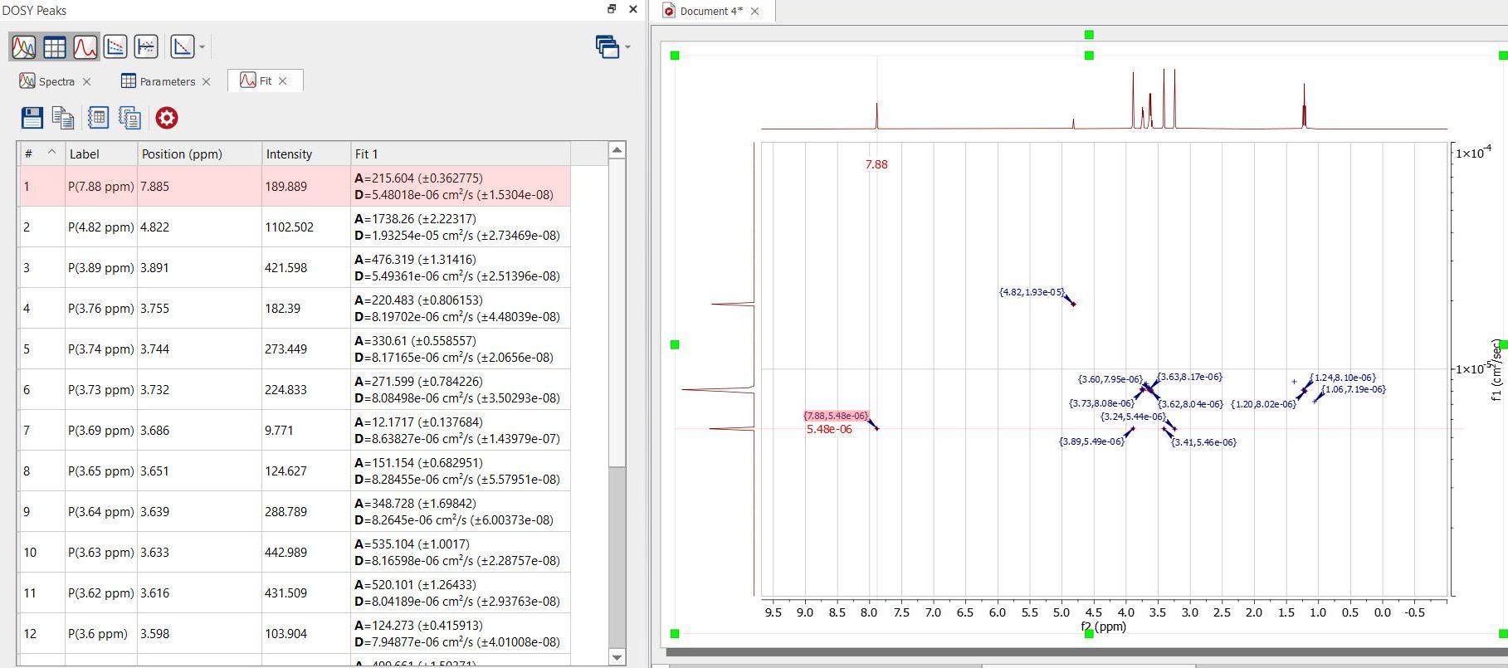1508x668 pixels.
Task: Toggle the Spectra panel toolbar icon
Action: (x=24, y=46)
